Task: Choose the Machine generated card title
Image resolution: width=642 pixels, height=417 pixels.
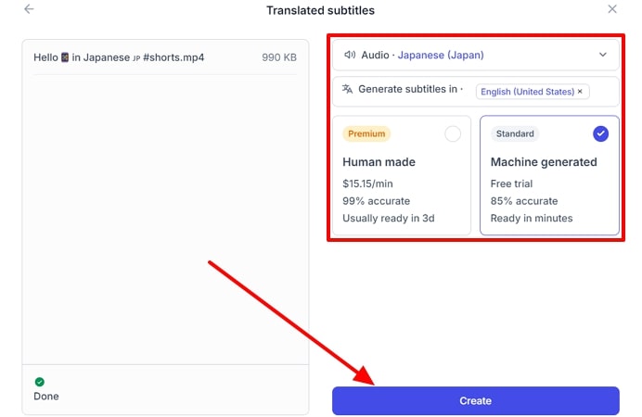Action: pos(544,162)
